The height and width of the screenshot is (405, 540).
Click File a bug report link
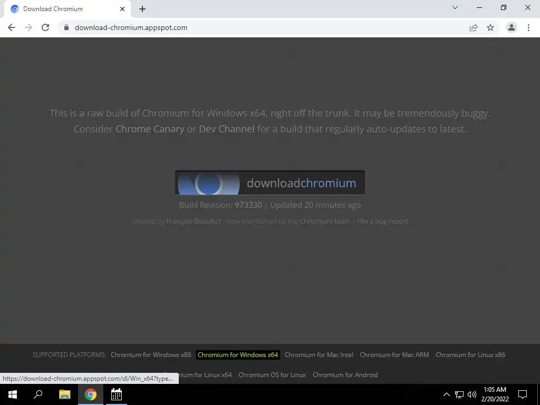pos(382,221)
